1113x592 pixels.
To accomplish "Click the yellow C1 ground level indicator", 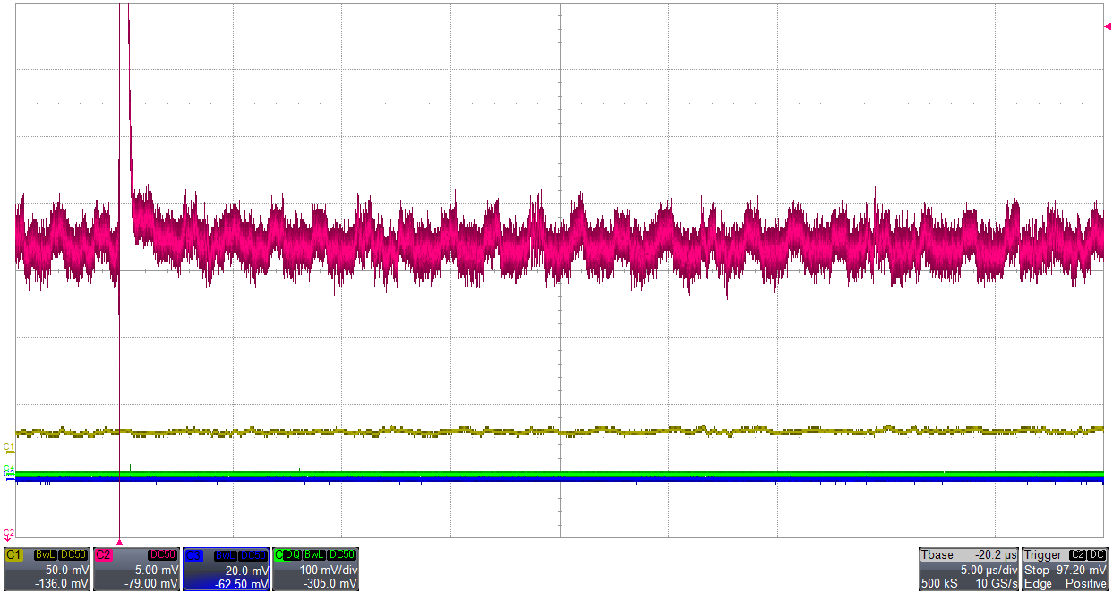I will tap(9, 447).
